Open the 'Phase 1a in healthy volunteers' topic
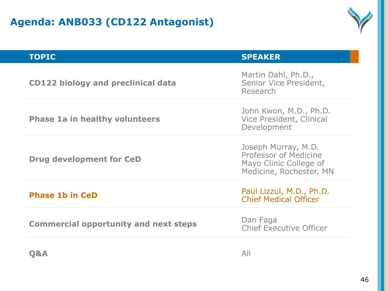This screenshot has width=388, height=291. tap(94, 119)
